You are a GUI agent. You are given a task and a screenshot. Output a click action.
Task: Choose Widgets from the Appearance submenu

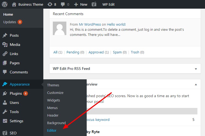point(53,100)
